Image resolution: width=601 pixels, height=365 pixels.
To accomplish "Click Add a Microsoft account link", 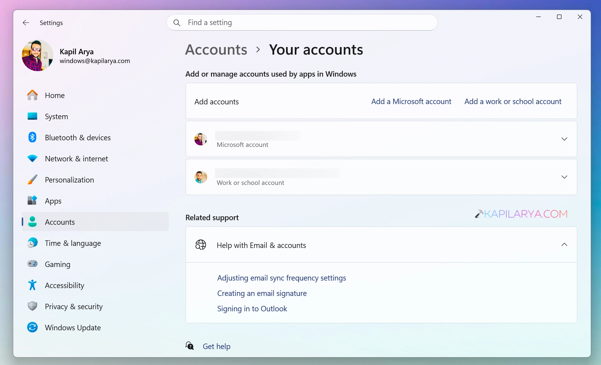I will (411, 101).
